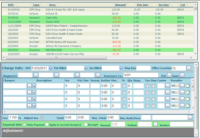Viewport: 200px width, 138px height.
Task: Click the Insurance Co. field showing VSP
Action: pos(141,75)
